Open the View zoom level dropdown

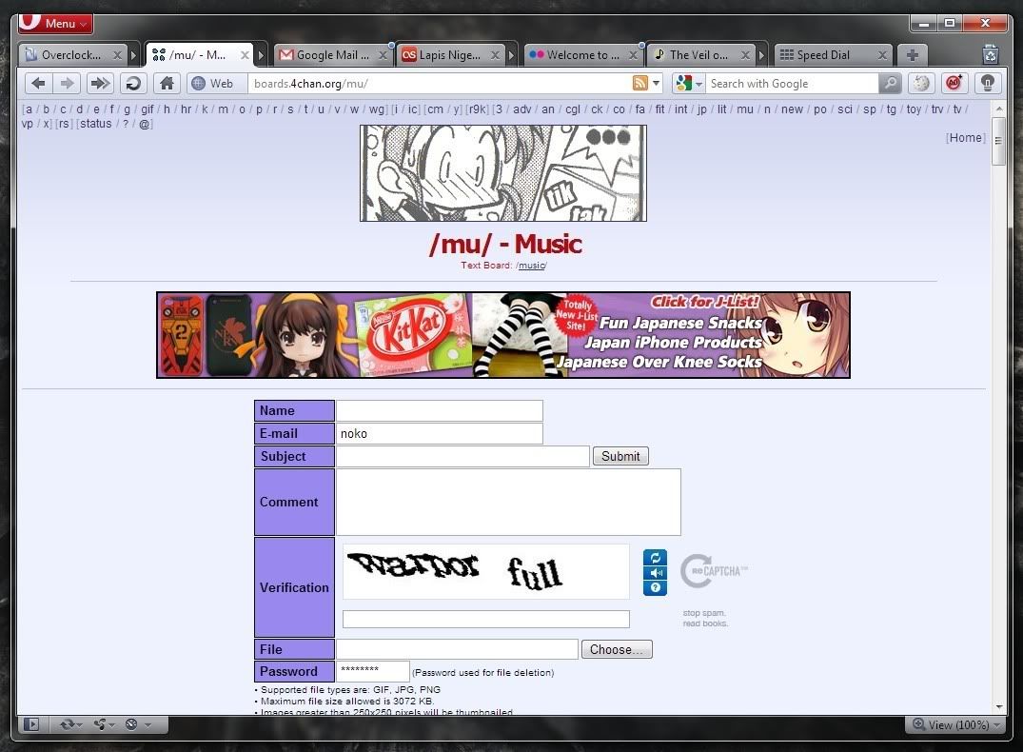[954, 724]
